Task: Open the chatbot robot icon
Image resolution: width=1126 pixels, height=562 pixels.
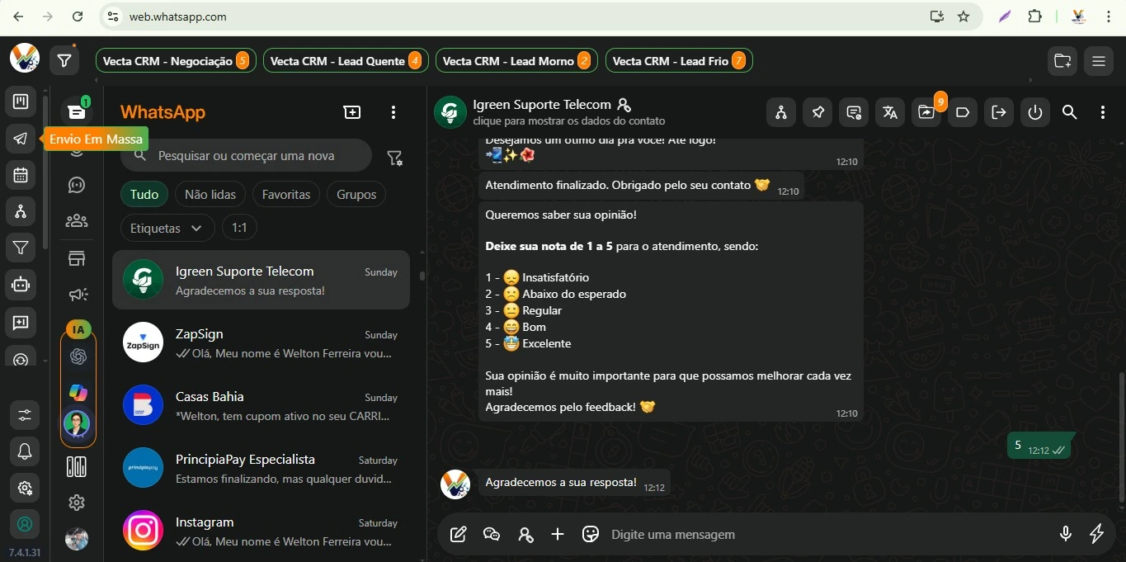Action: (x=21, y=285)
